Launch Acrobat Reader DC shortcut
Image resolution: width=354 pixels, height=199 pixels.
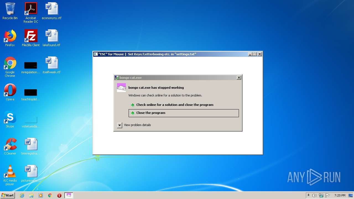(31, 13)
